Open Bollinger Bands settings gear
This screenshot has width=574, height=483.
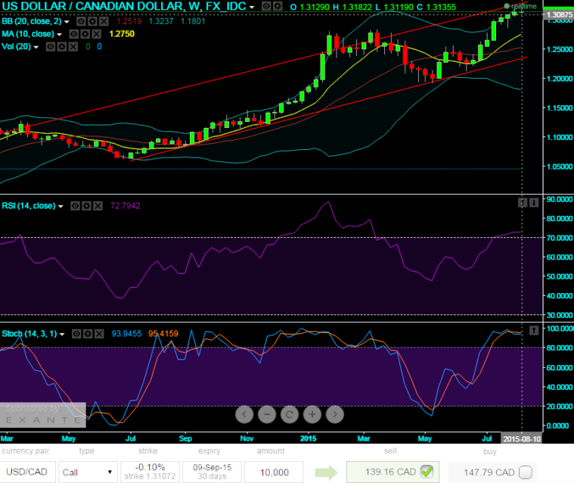point(92,21)
